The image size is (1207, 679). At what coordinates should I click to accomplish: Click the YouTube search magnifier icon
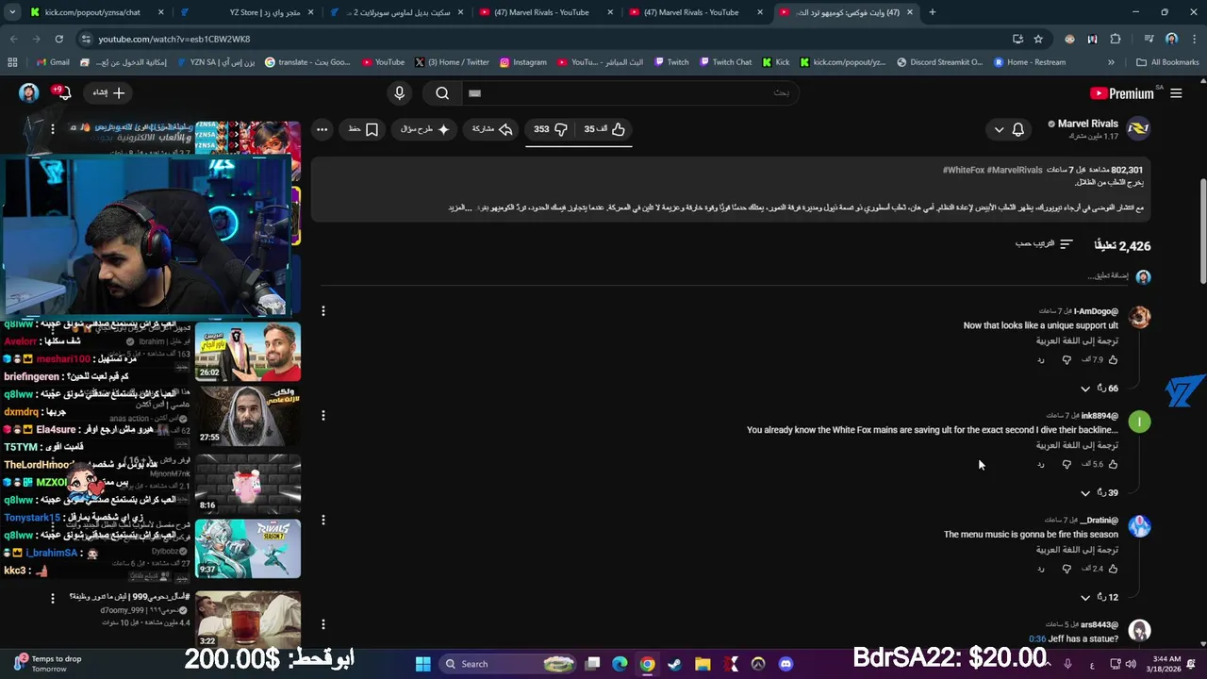tap(442, 93)
